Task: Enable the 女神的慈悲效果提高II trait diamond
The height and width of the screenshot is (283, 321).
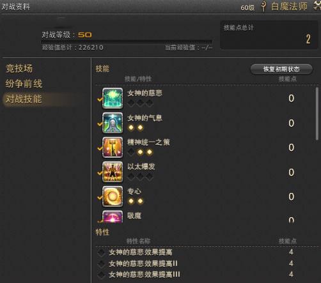Action: click(x=101, y=264)
